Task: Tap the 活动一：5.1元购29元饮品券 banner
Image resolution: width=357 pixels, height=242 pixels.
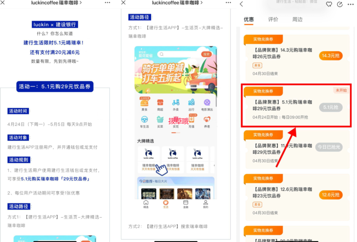Action: [x=55, y=86]
